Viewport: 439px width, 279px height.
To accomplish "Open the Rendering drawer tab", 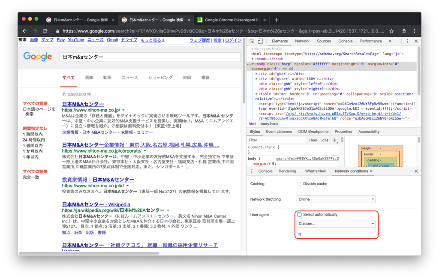I will [x=287, y=171].
